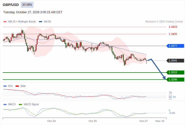The image size is (185, 125).
Task: Click the 1.3423 resistance level label
Action: (x=173, y=27)
